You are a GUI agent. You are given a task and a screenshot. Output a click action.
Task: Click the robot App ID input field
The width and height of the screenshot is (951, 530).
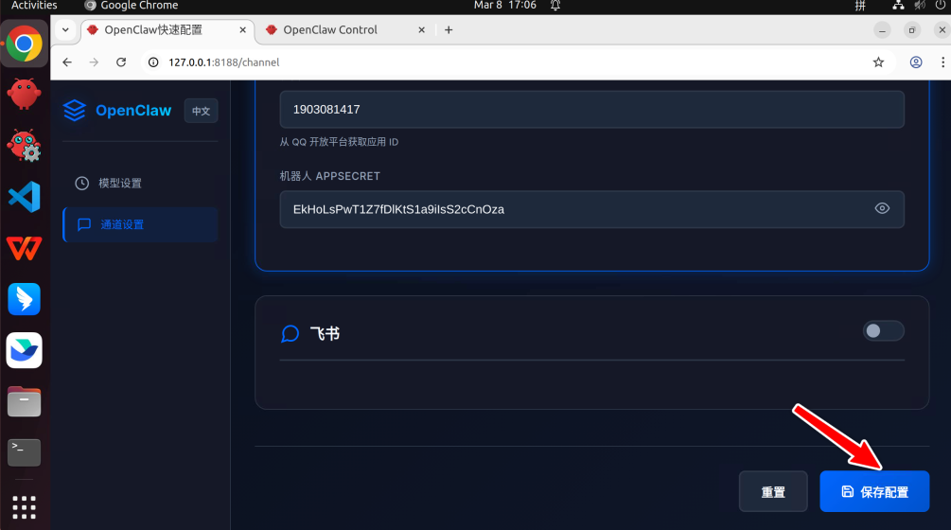[591, 110]
